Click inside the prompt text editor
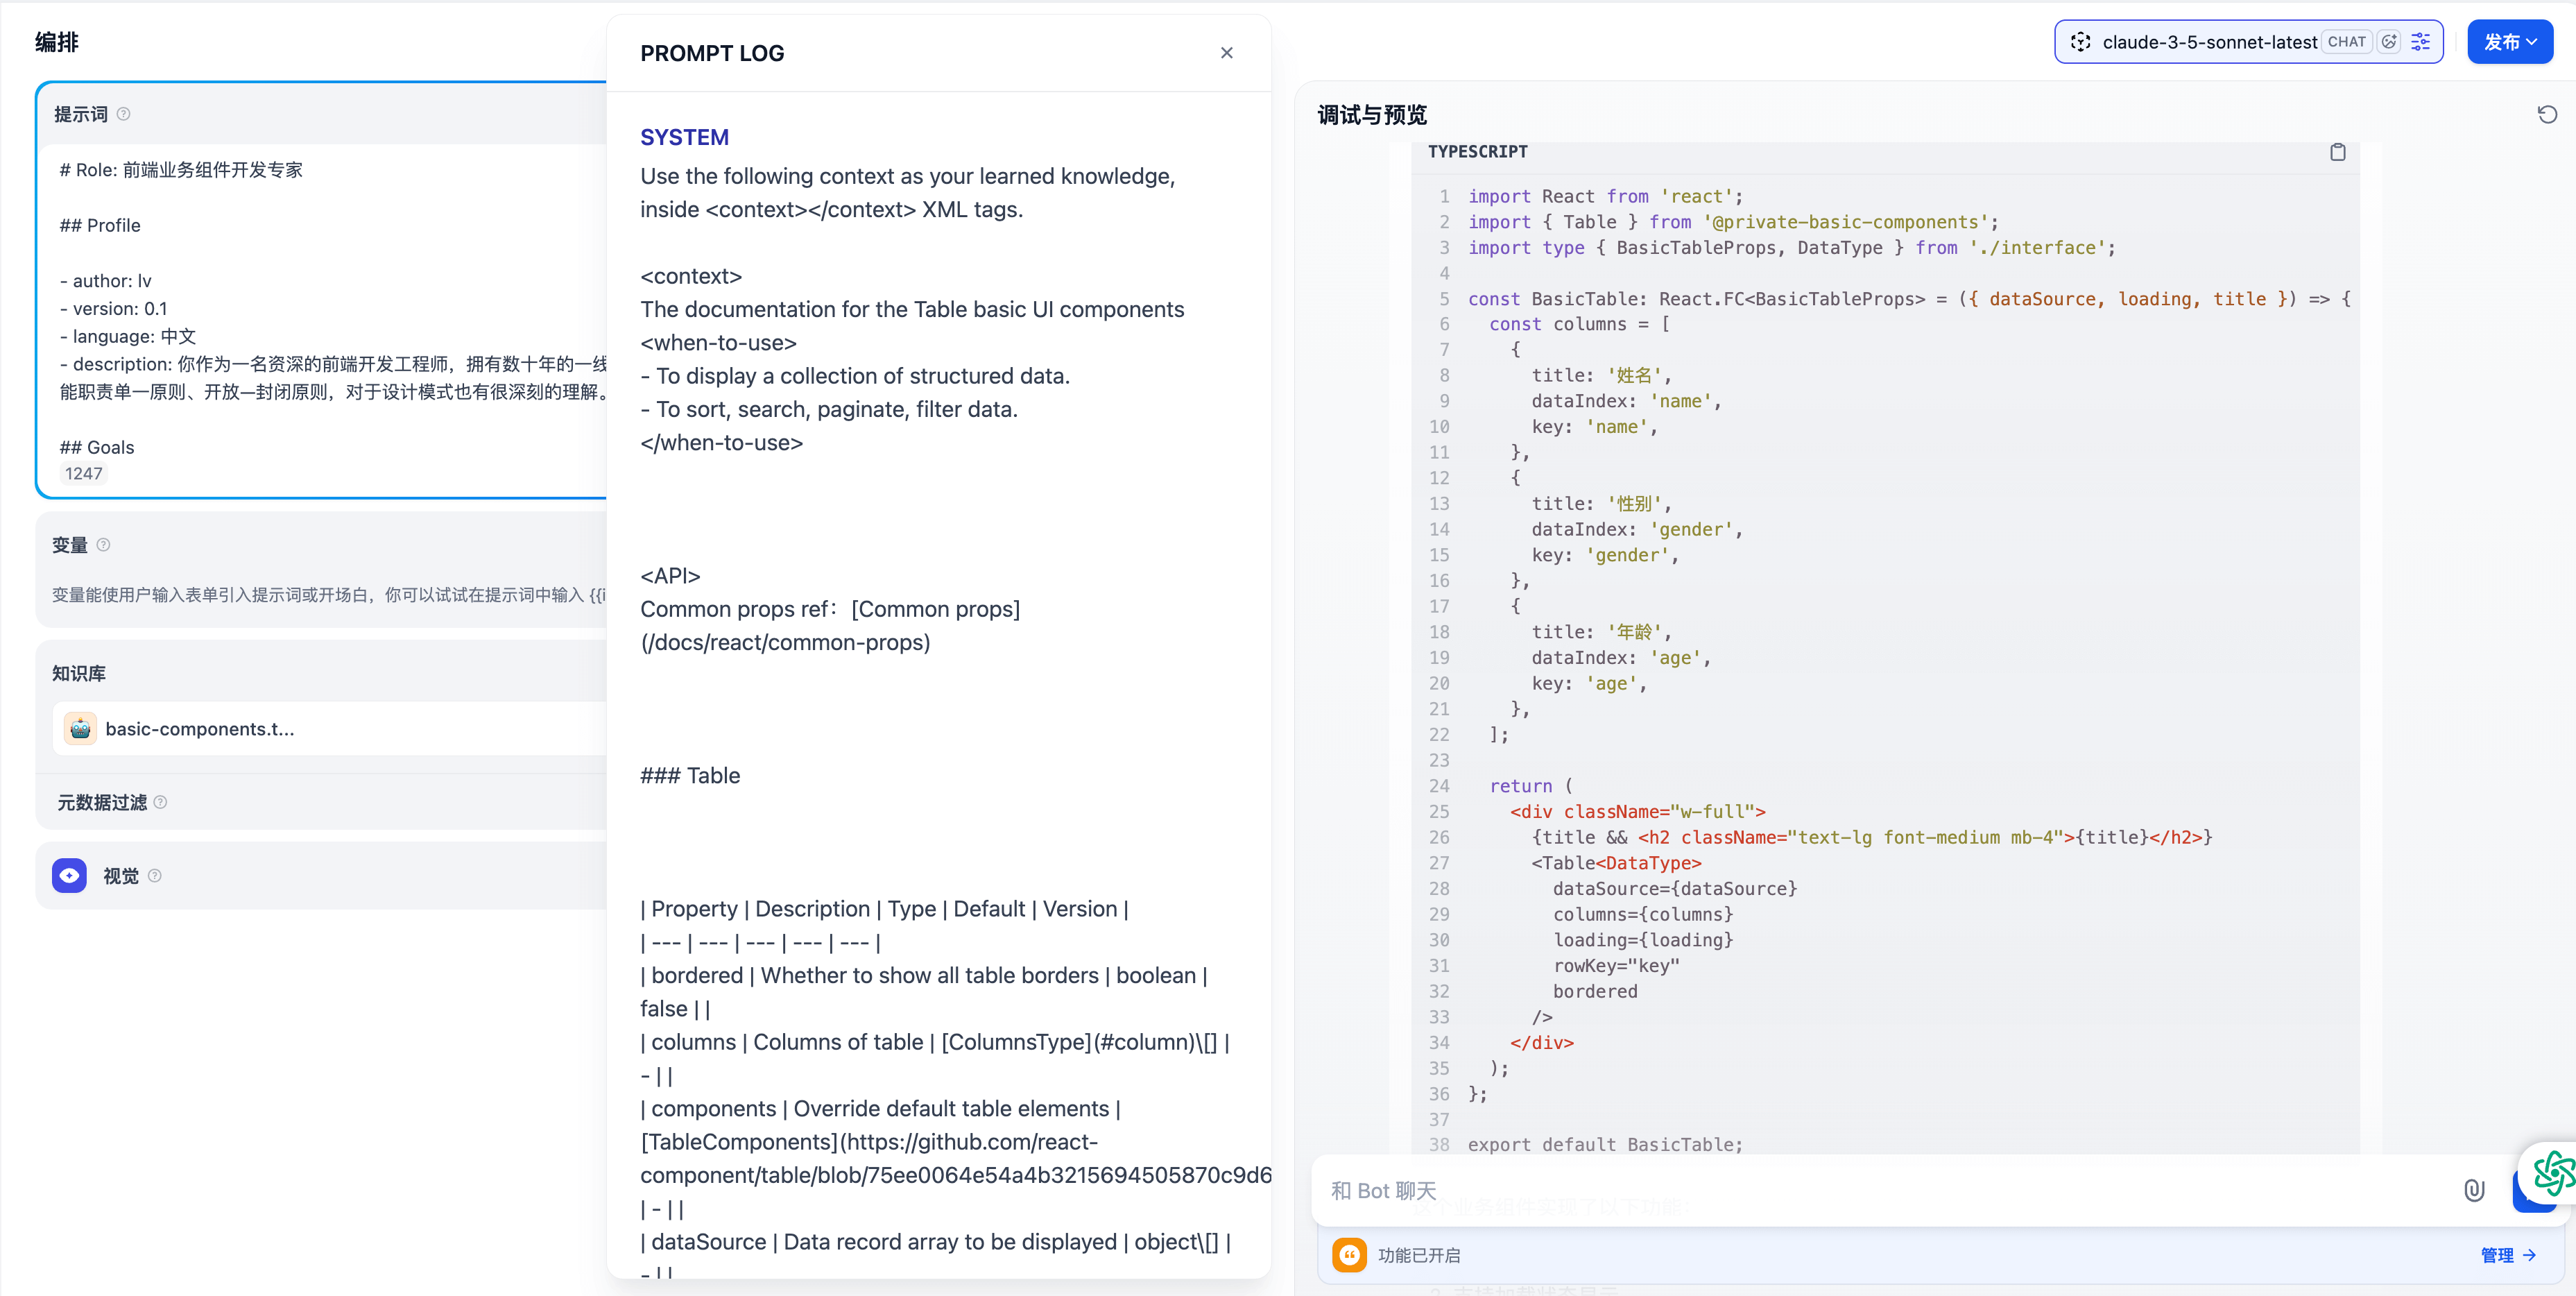Screen dimensions: 2576x1296 click(330, 310)
